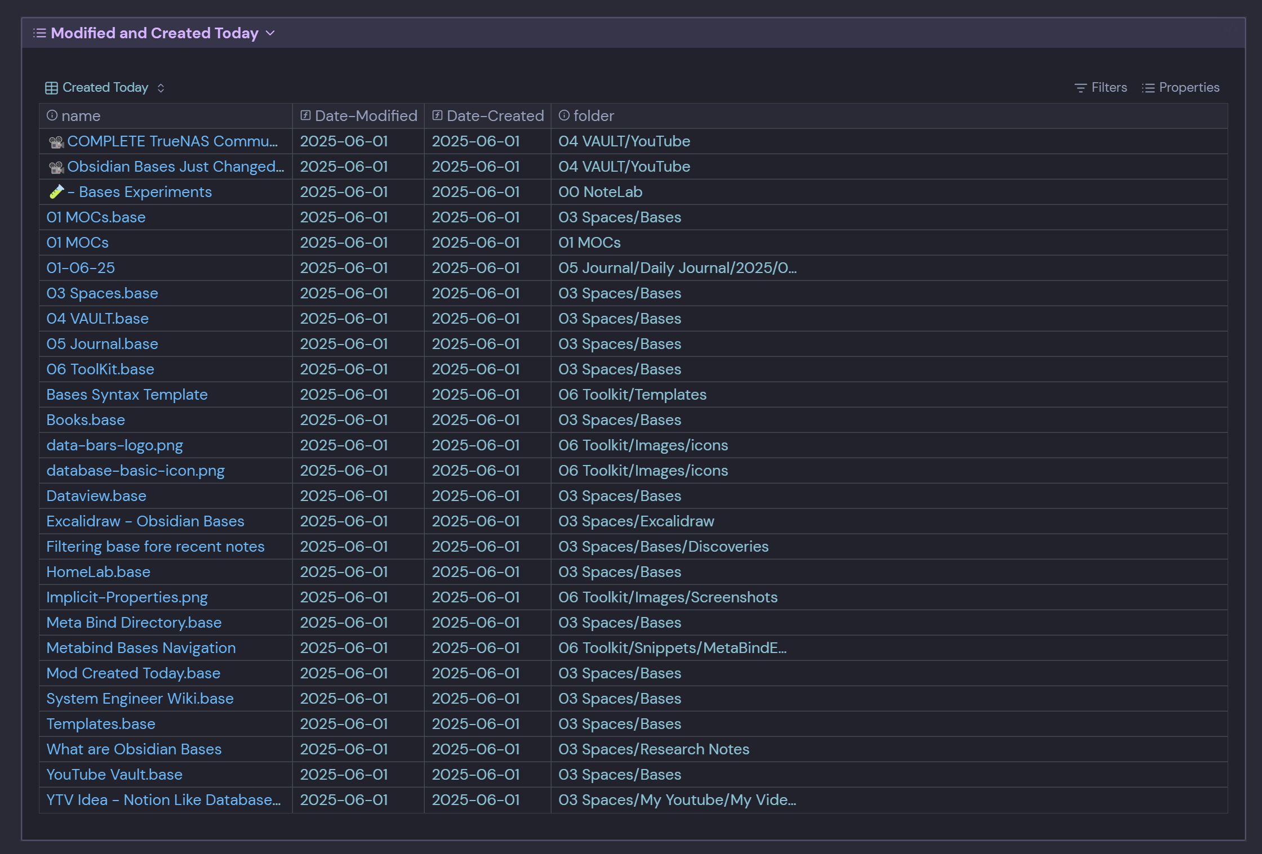Click folder cell for data-bars-logo.png row

click(890, 445)
